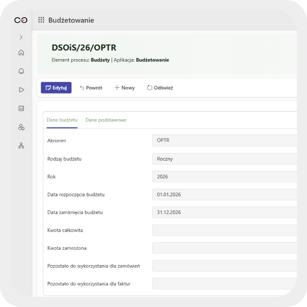The height and width of the screenshot is (307, 307).
Task: Open the organization structure icon
Action: (x=21, y=146)
